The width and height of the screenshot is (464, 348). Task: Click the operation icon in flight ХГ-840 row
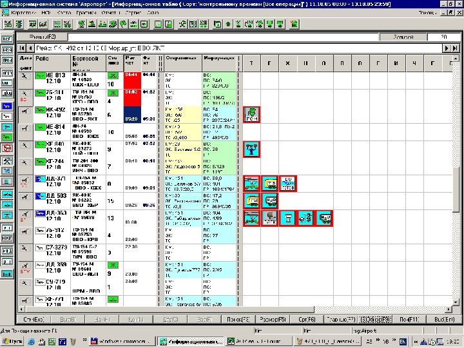pyautogui.click(x=251, y=149)
